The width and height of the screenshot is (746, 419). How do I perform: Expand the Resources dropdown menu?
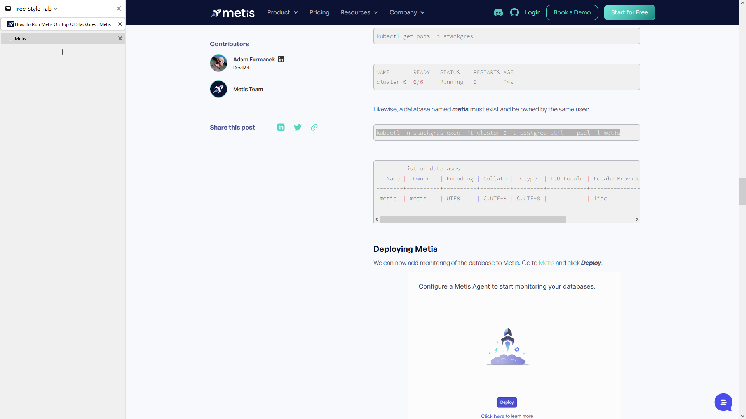tap(359, 12)
